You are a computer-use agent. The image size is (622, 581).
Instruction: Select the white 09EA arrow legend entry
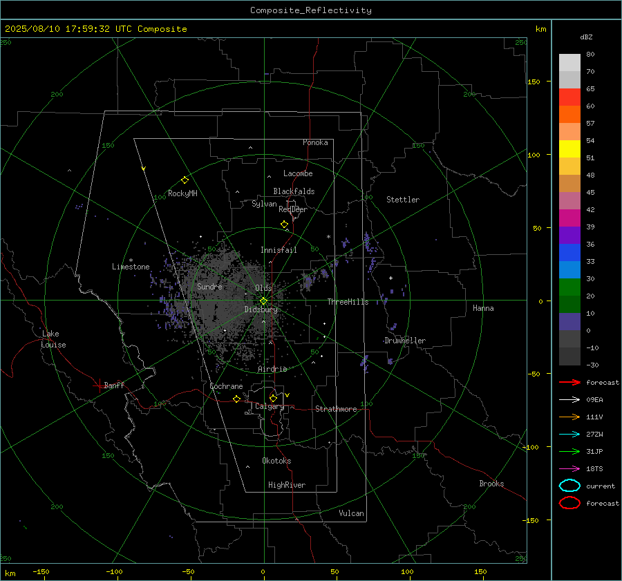(x=569, y=399)
